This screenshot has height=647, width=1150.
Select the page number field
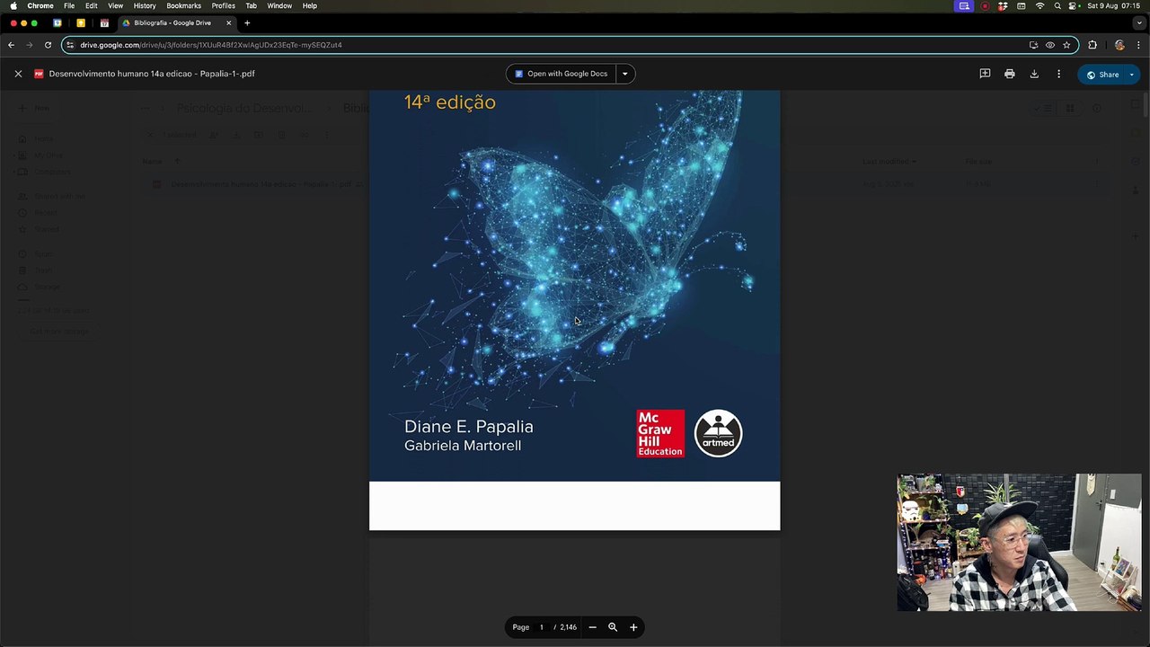point(542,627)
